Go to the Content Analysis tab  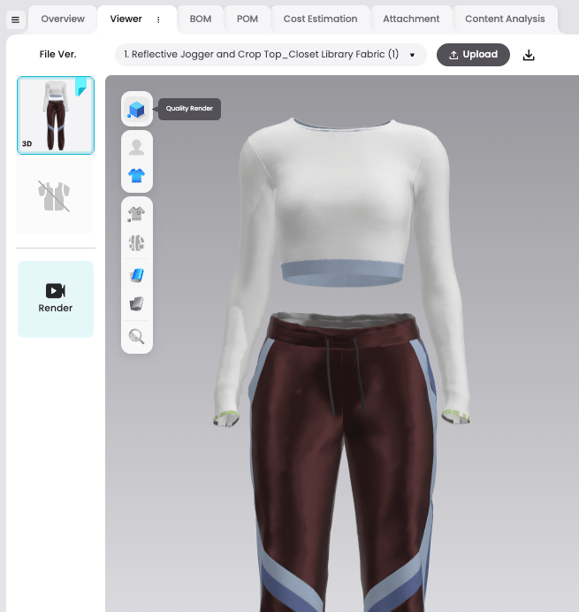tap(505, 19)
